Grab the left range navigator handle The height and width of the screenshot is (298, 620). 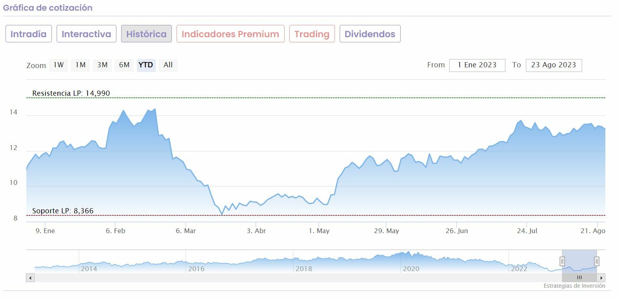(x=562, y=261)
